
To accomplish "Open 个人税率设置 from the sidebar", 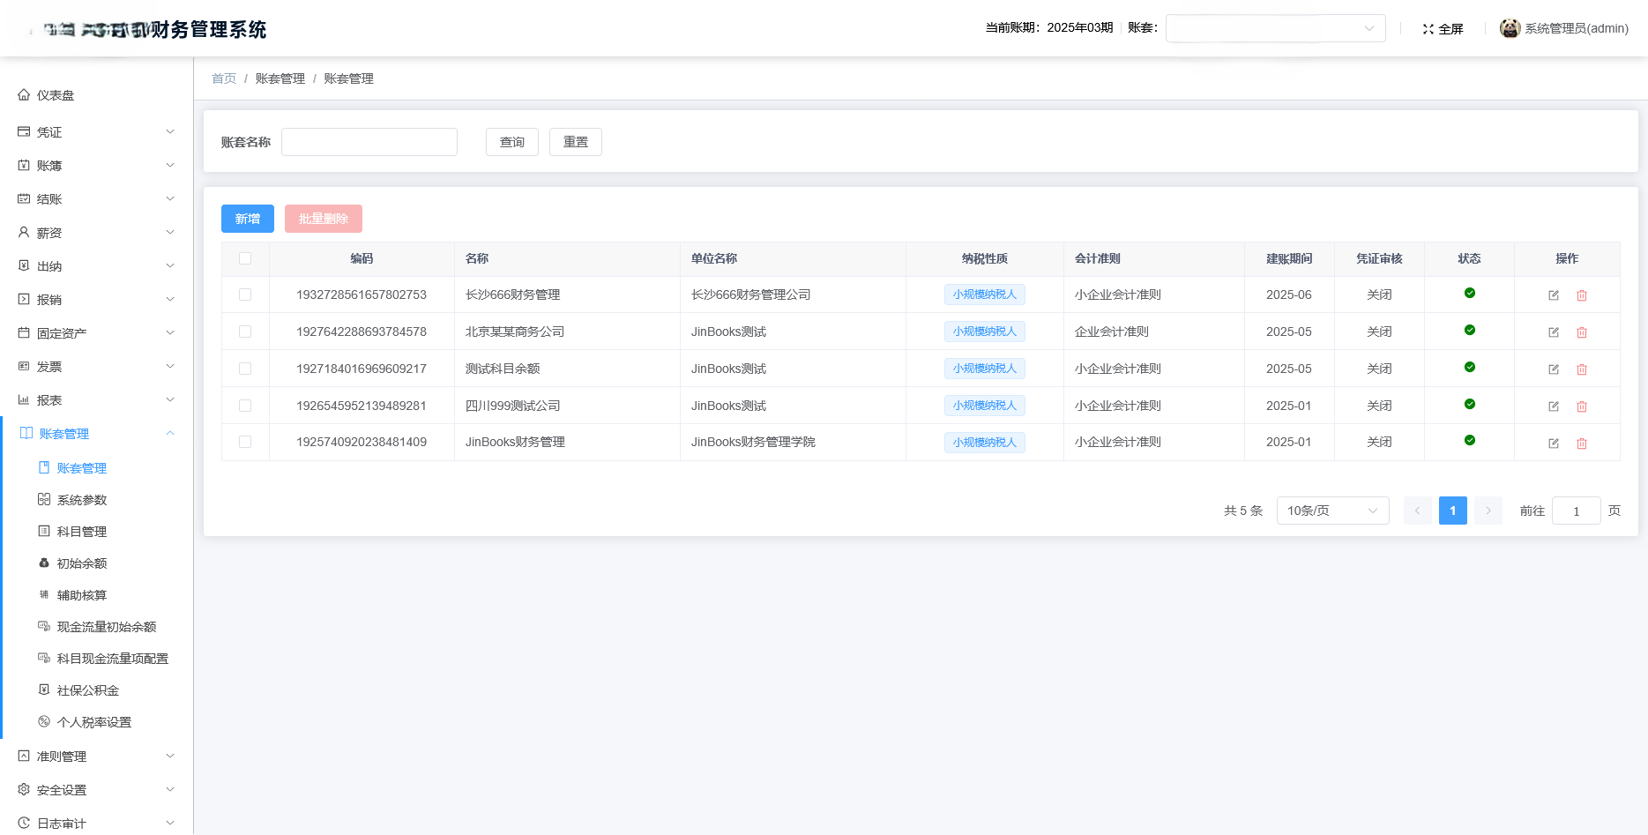I will (x=93, y=721).
